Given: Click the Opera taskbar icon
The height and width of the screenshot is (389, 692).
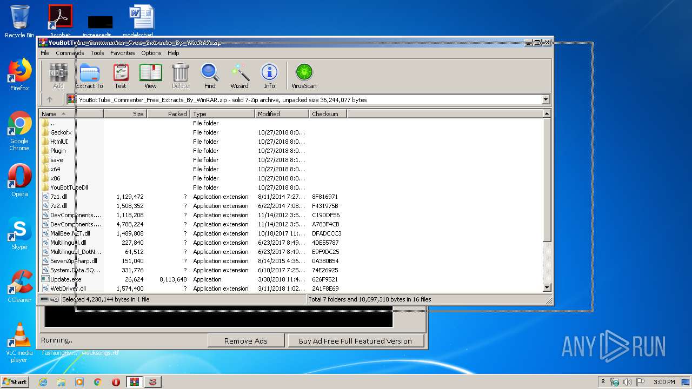Looking at the screenshot, I should pos(116,382).
